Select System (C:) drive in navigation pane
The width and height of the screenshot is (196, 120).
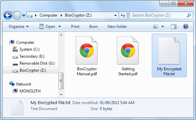pyautogui.click(x=29, y=49)
